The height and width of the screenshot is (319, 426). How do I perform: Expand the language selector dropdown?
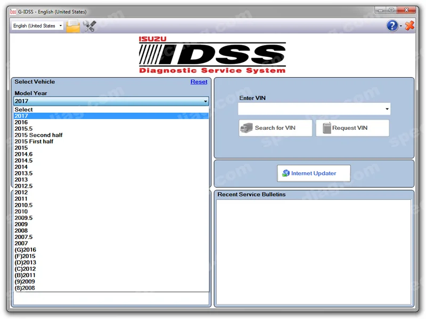click(x=61, y=26)
